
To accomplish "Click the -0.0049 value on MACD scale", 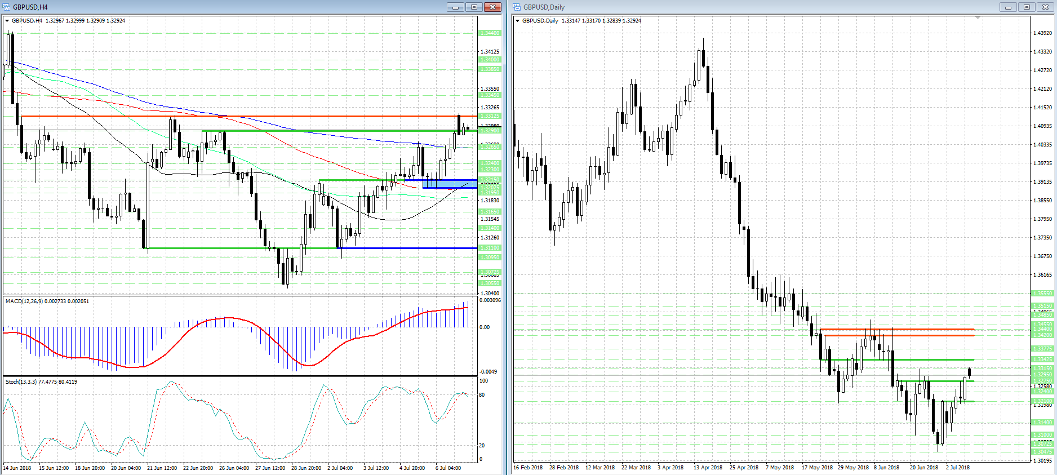I will (488, 372).
